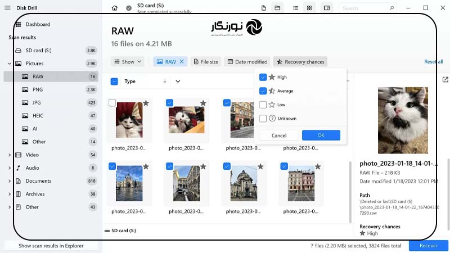Click the star on blue-sky cathedral photo
The width and height of the screenshot is (450, 253).
146,166
